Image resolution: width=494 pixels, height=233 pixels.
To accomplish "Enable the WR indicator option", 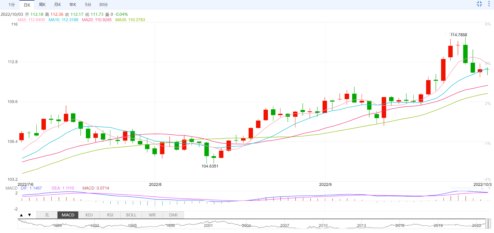I will click(x=152, y=215).
